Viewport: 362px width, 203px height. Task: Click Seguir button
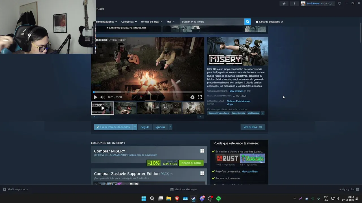pos(145,127)
